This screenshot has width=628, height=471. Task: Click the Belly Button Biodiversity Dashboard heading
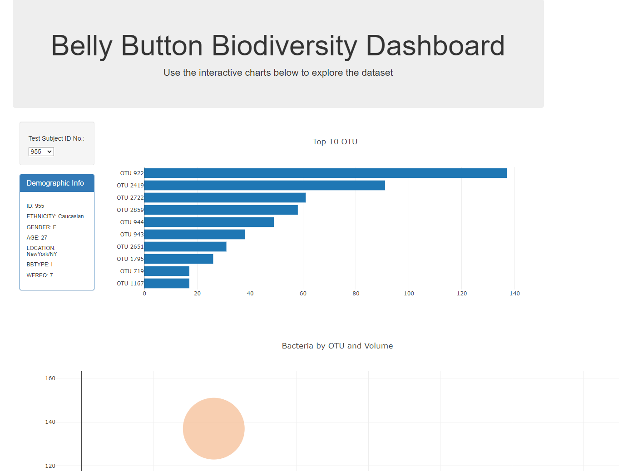point(278,46)
